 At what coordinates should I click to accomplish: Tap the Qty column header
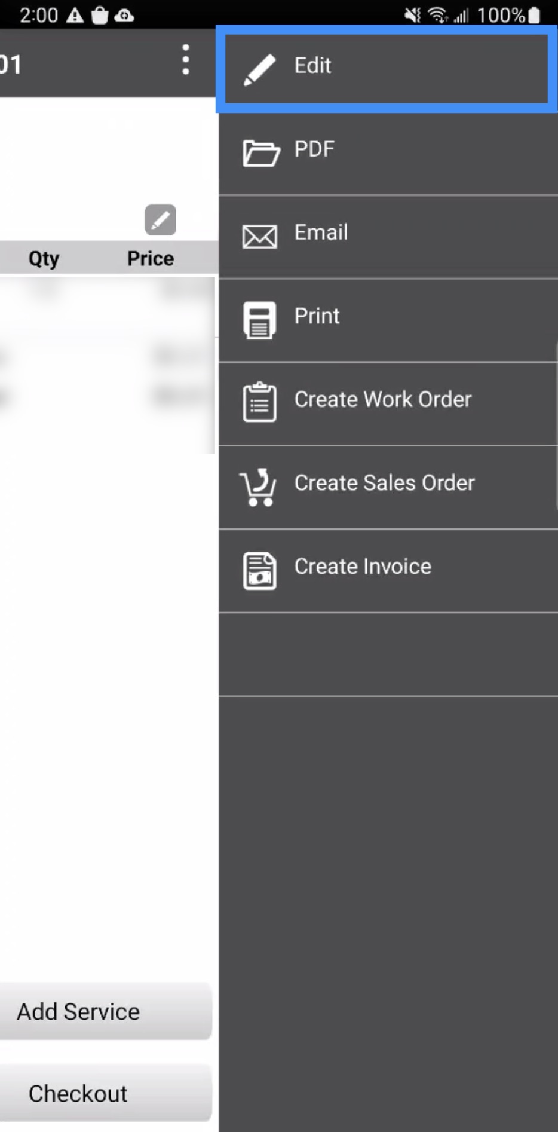click(44, 259)
